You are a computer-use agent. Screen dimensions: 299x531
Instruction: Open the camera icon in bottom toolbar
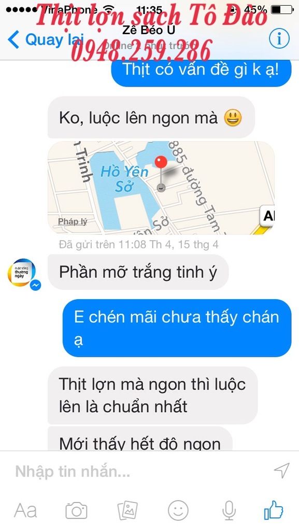(76, 510)
